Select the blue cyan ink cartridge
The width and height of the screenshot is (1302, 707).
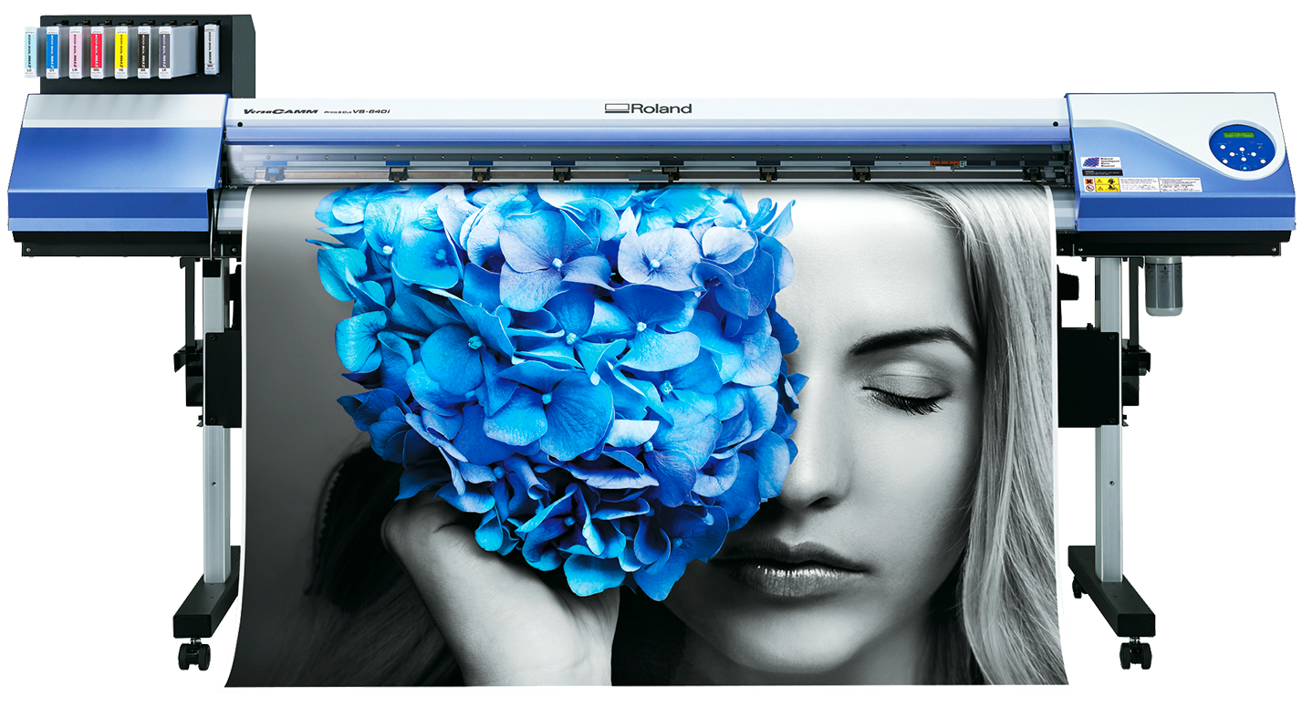click(x=52, y=52)
